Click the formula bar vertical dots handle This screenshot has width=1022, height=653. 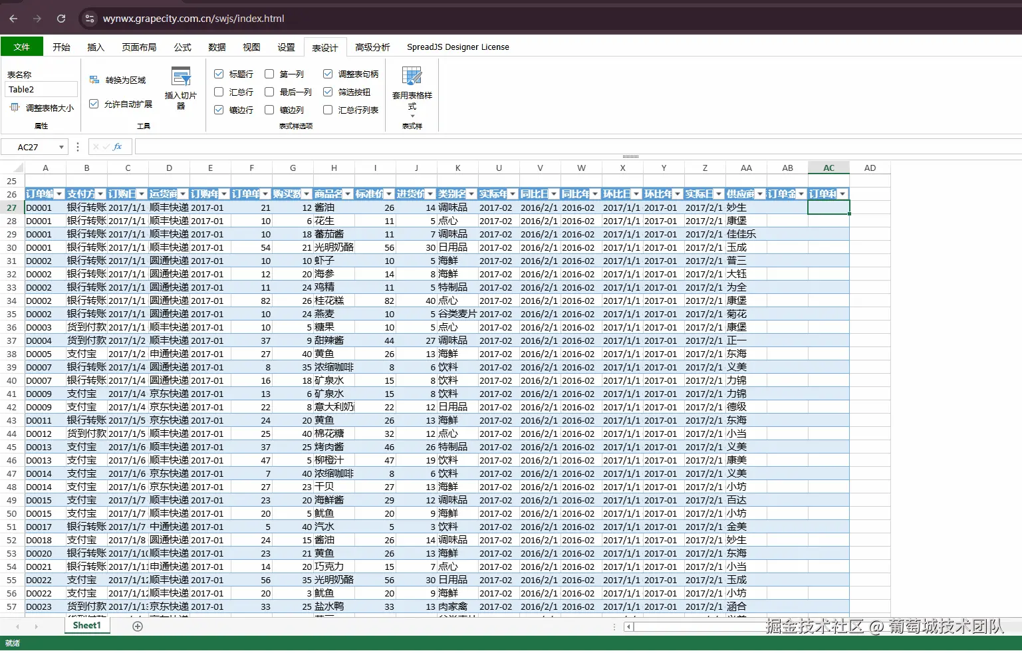click(x=78, y=147)
